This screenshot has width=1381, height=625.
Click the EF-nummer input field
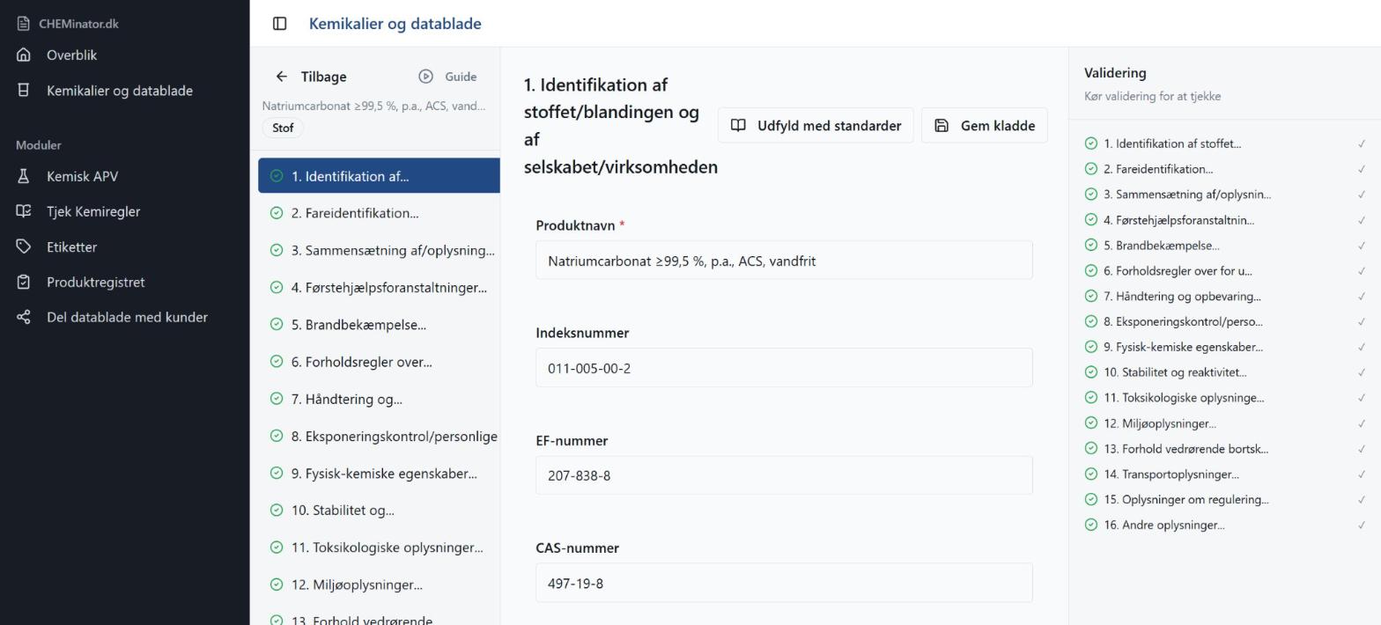784,475
